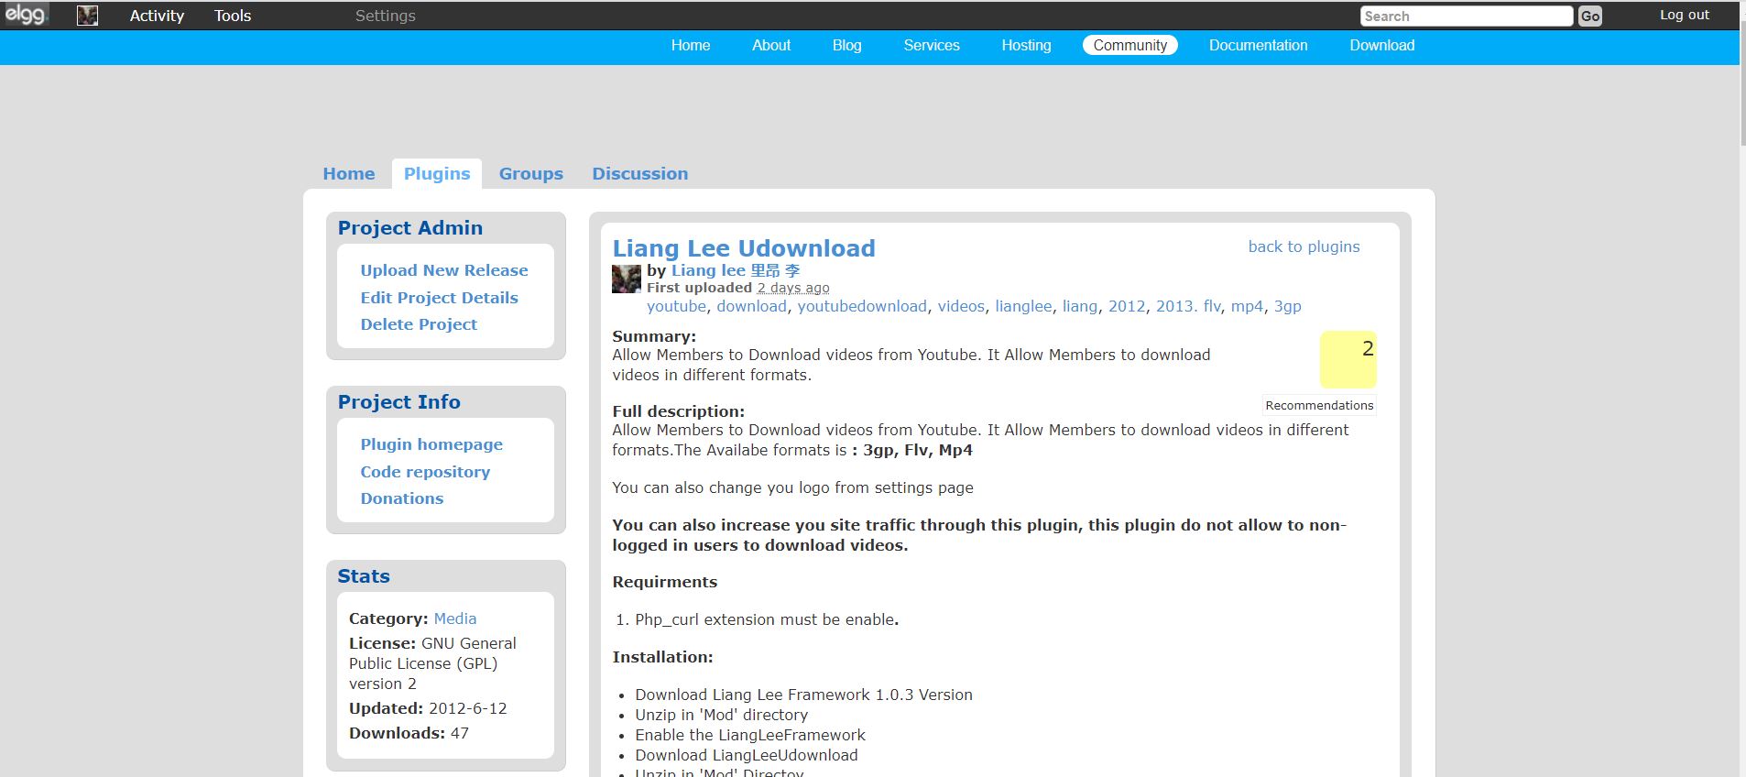1746x777 pixels.
Task: Log out of the account
Action: pyautogui.click(x=1685, y=15)
